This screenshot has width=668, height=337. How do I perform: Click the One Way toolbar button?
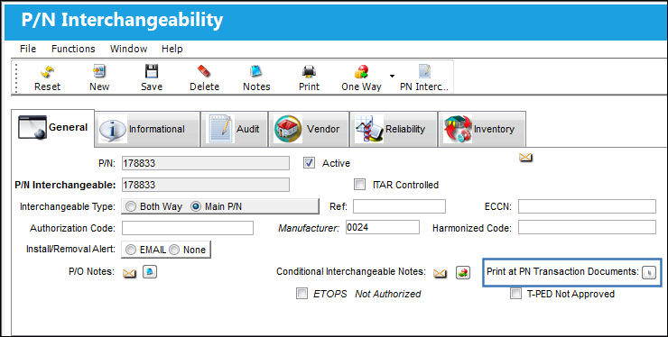click(361, 77)
